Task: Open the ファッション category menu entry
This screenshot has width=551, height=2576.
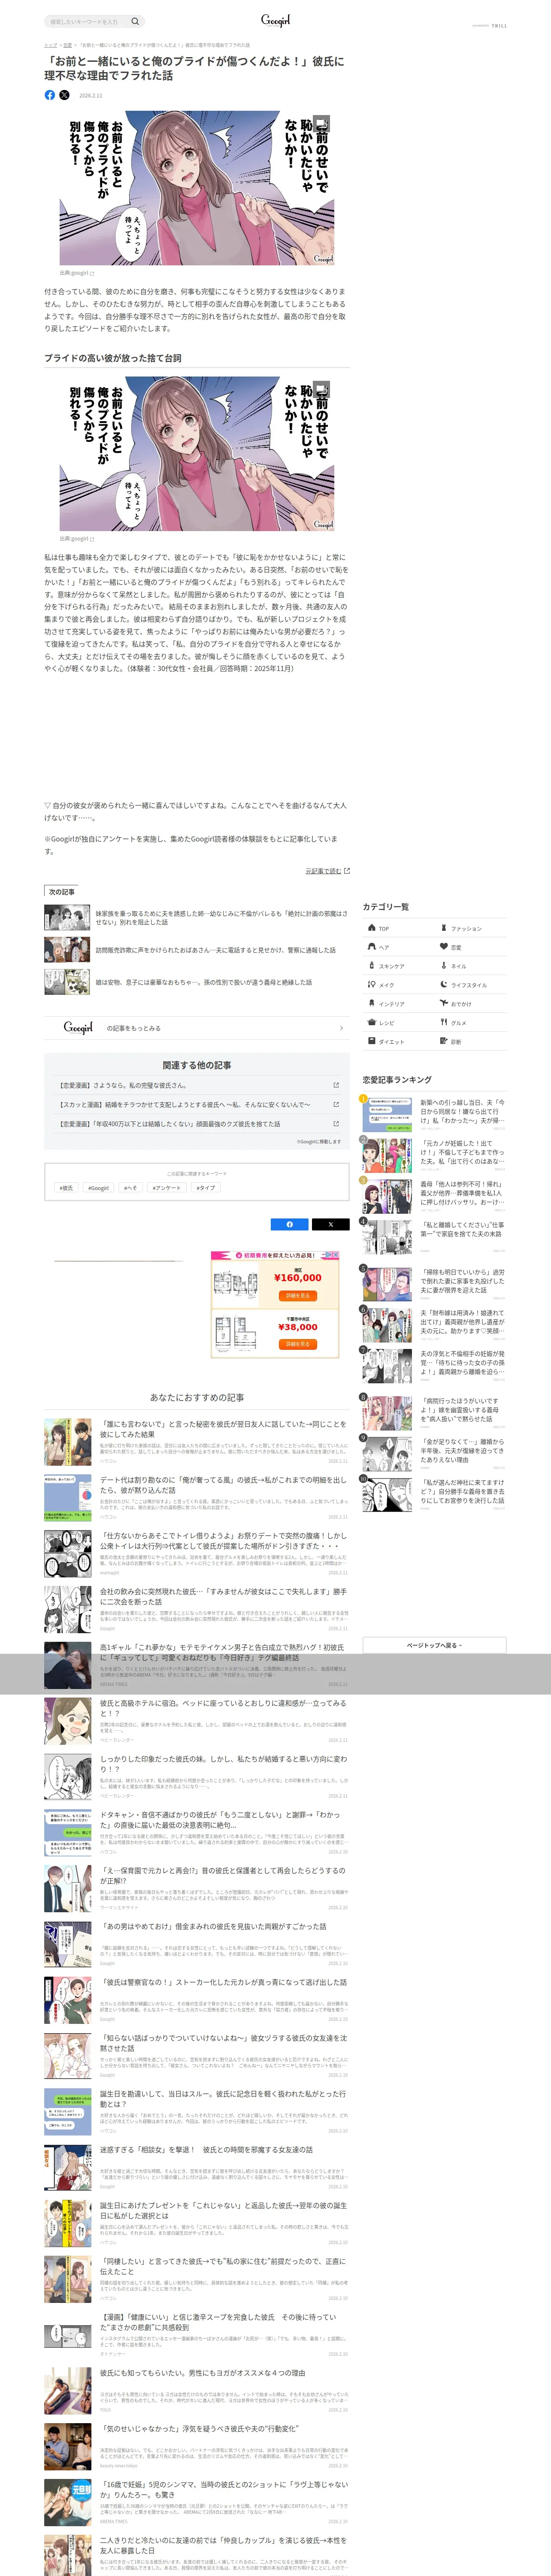Action: click(x=471, y=928)
